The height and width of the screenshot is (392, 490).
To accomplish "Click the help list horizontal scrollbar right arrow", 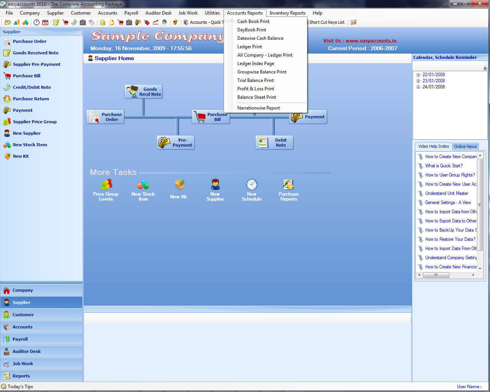I will (x=473, y=275).
